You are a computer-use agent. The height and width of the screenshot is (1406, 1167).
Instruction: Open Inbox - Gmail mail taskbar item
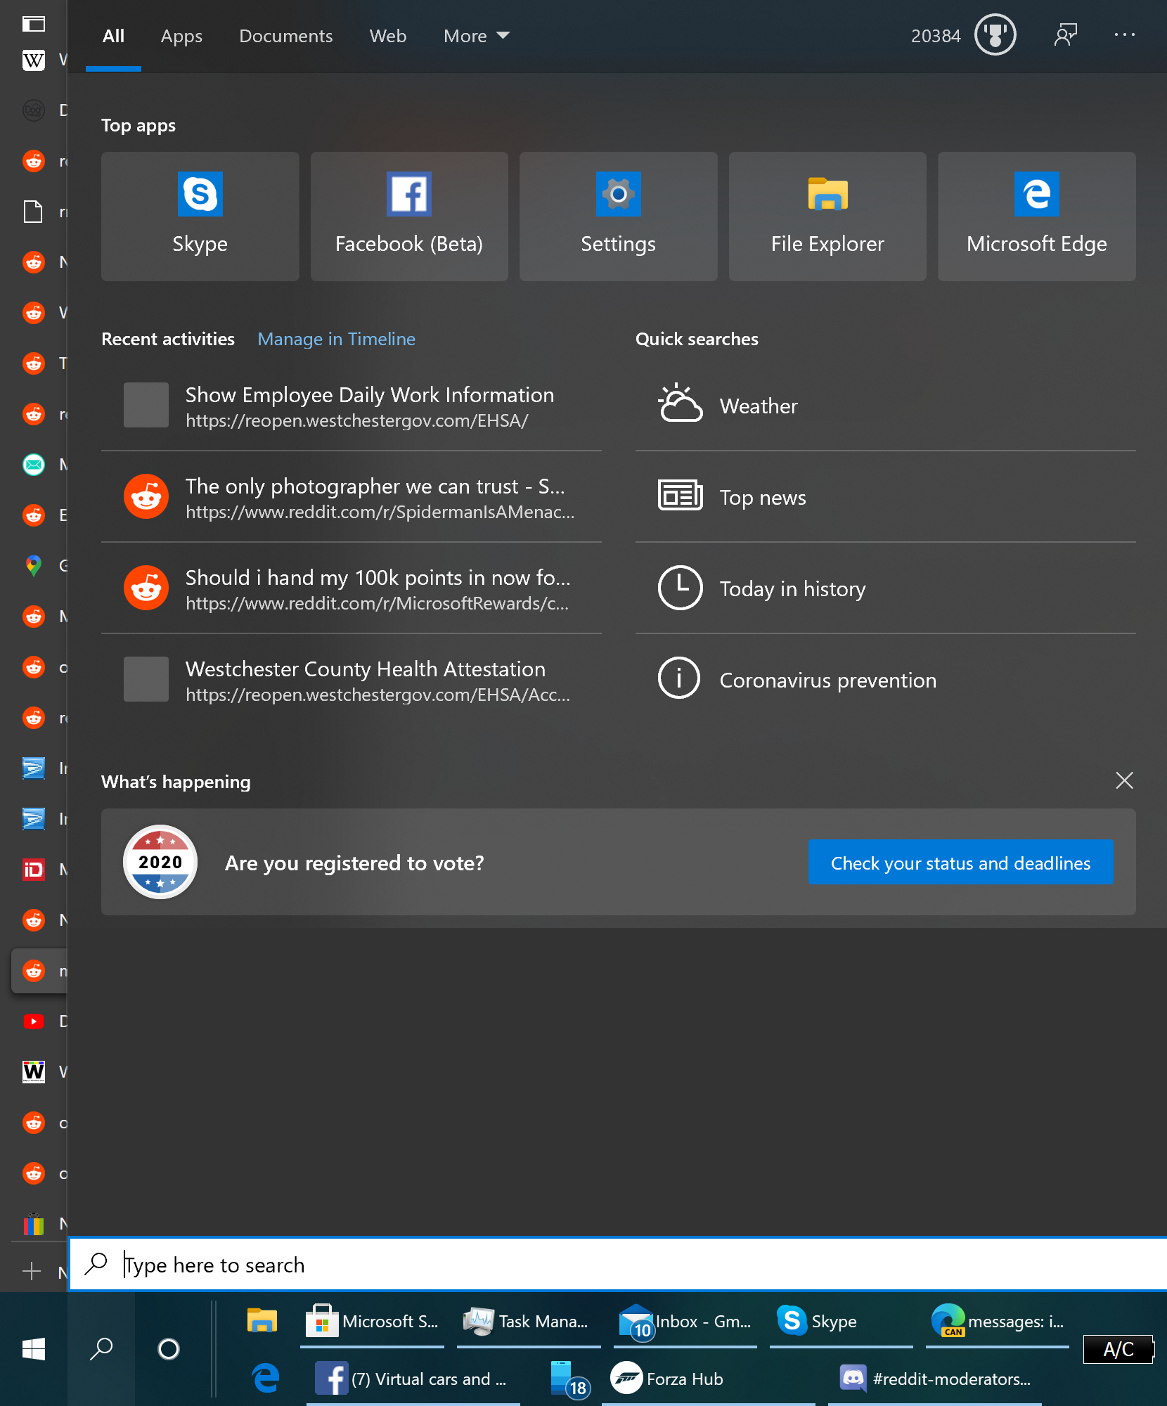click(685, 1322)
